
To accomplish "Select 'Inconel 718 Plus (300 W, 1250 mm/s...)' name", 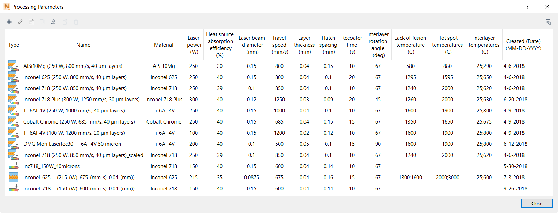I will tap(82, 99).
